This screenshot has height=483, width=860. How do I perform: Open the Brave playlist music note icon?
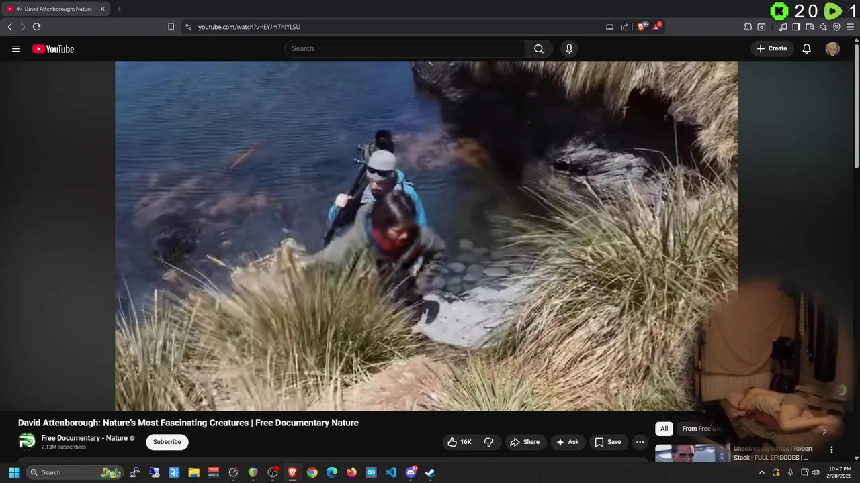coord(783,27)
